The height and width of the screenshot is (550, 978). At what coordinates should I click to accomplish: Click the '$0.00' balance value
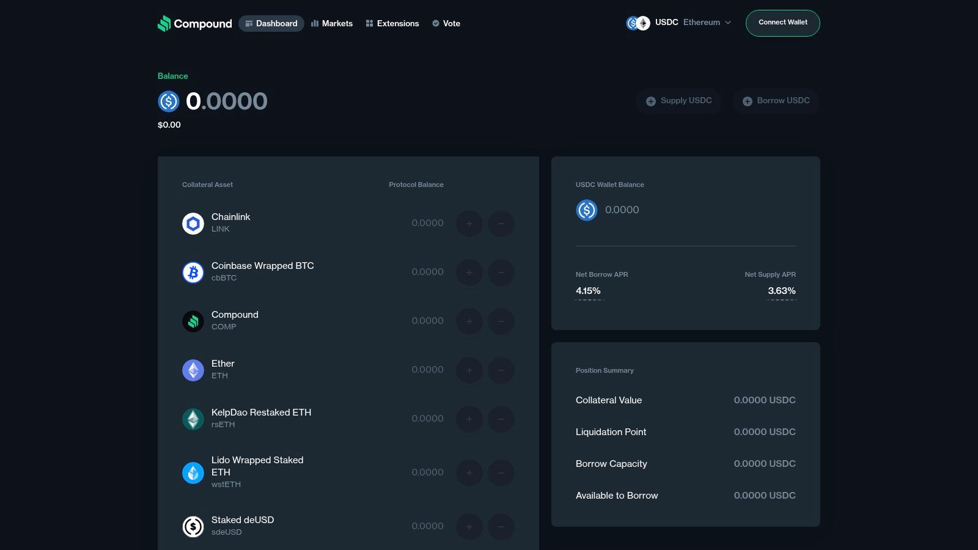tap(169, 125)
